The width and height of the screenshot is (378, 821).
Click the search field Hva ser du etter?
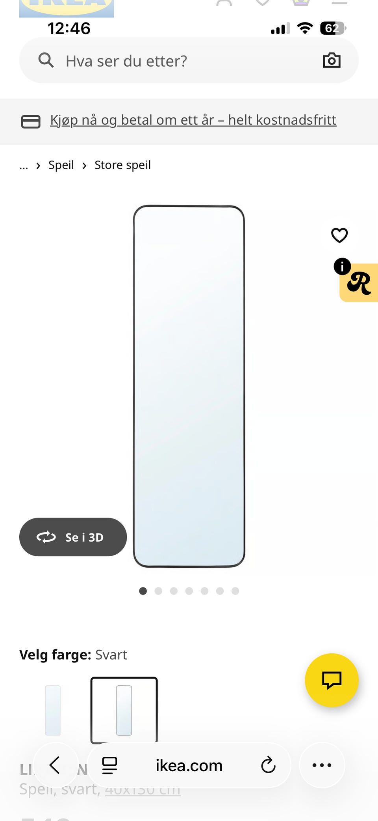pyautogui.click(x=189, y=60)
